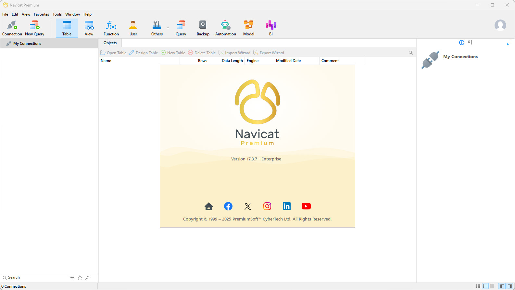Toggle the right information pane visibility
515x290 pixels.
[510, 286]
